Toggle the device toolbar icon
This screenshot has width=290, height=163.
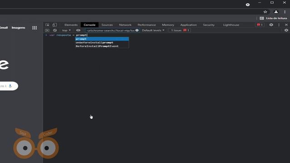coord(54,25)
